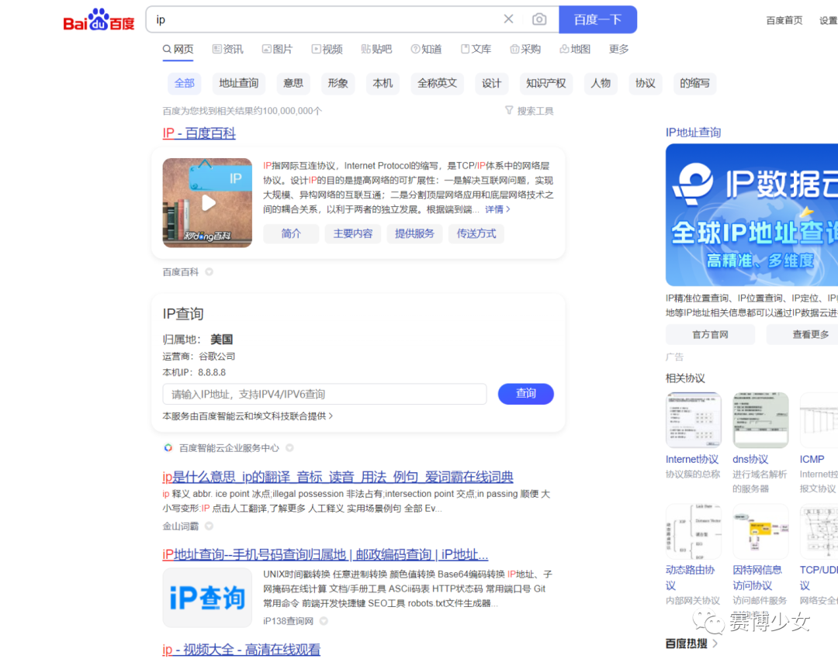Select the 形象 filter chip

(x=338, y=83)
